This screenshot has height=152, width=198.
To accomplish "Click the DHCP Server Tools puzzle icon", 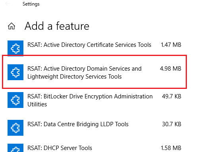I will [x=15, y=148].
